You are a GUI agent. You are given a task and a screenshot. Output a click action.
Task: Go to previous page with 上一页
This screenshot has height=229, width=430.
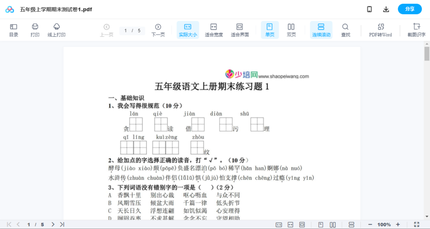107,30
